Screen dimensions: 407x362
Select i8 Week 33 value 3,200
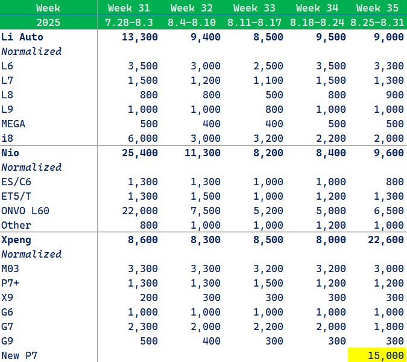[268, 138]
